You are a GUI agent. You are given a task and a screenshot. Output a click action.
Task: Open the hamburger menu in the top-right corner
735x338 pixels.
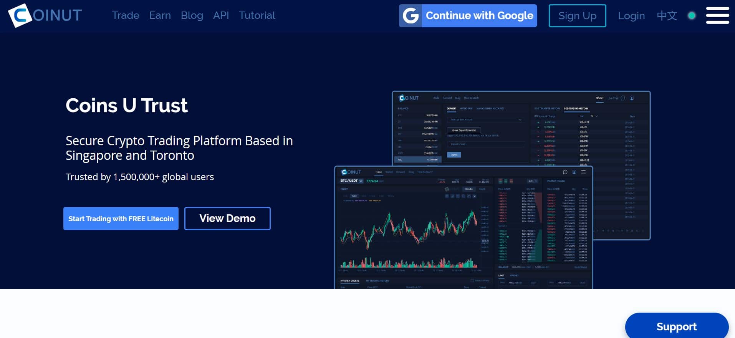pos(717,15)
